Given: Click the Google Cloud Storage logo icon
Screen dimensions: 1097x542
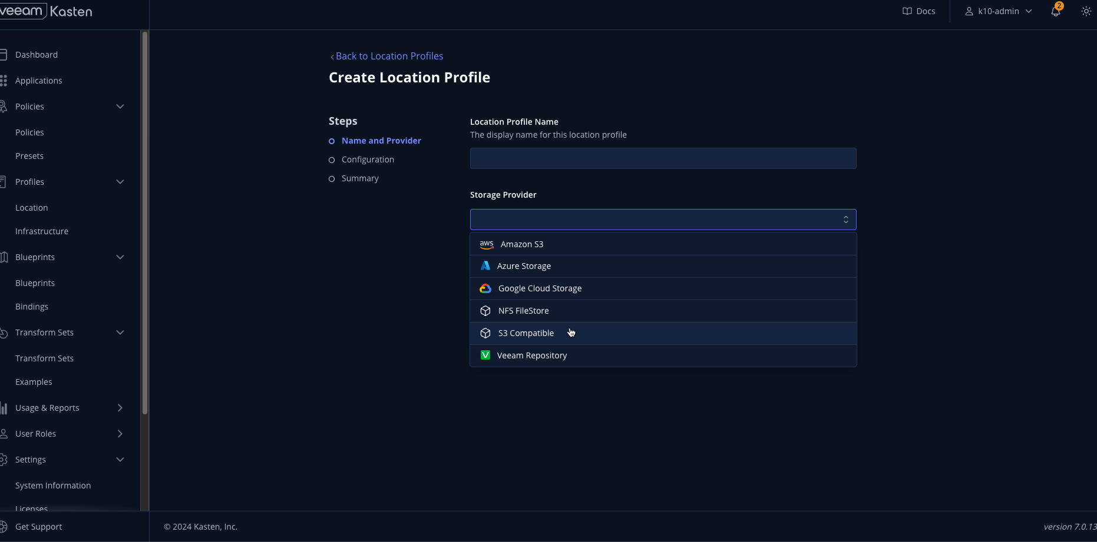Looking at the screenshot, I should [x=485, y=288].
